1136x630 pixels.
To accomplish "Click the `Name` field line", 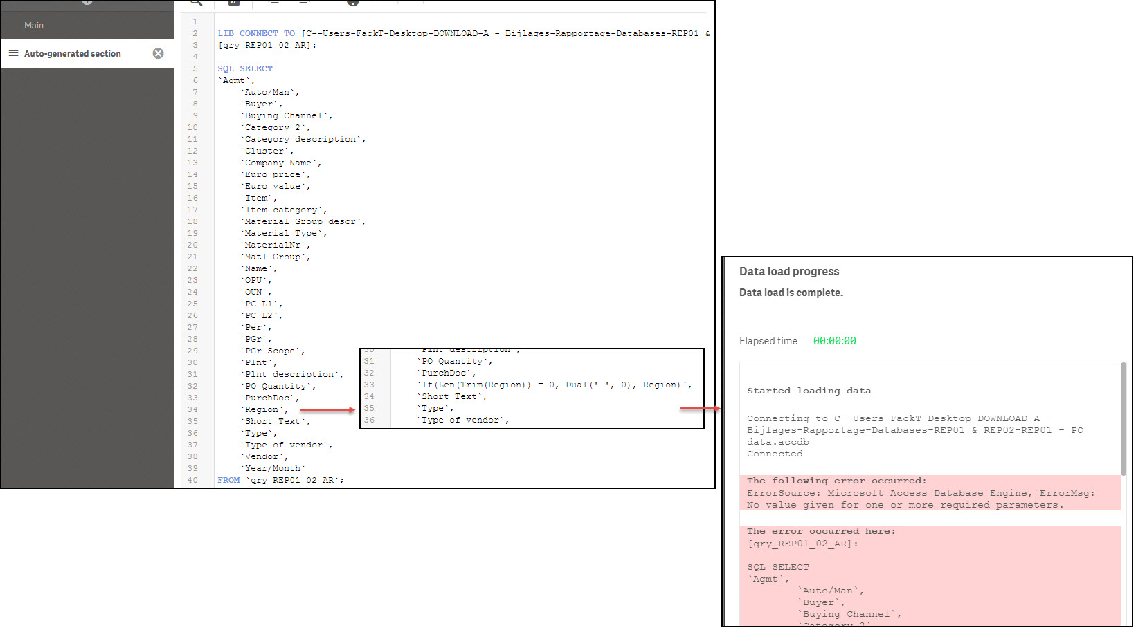I will 259,268.
